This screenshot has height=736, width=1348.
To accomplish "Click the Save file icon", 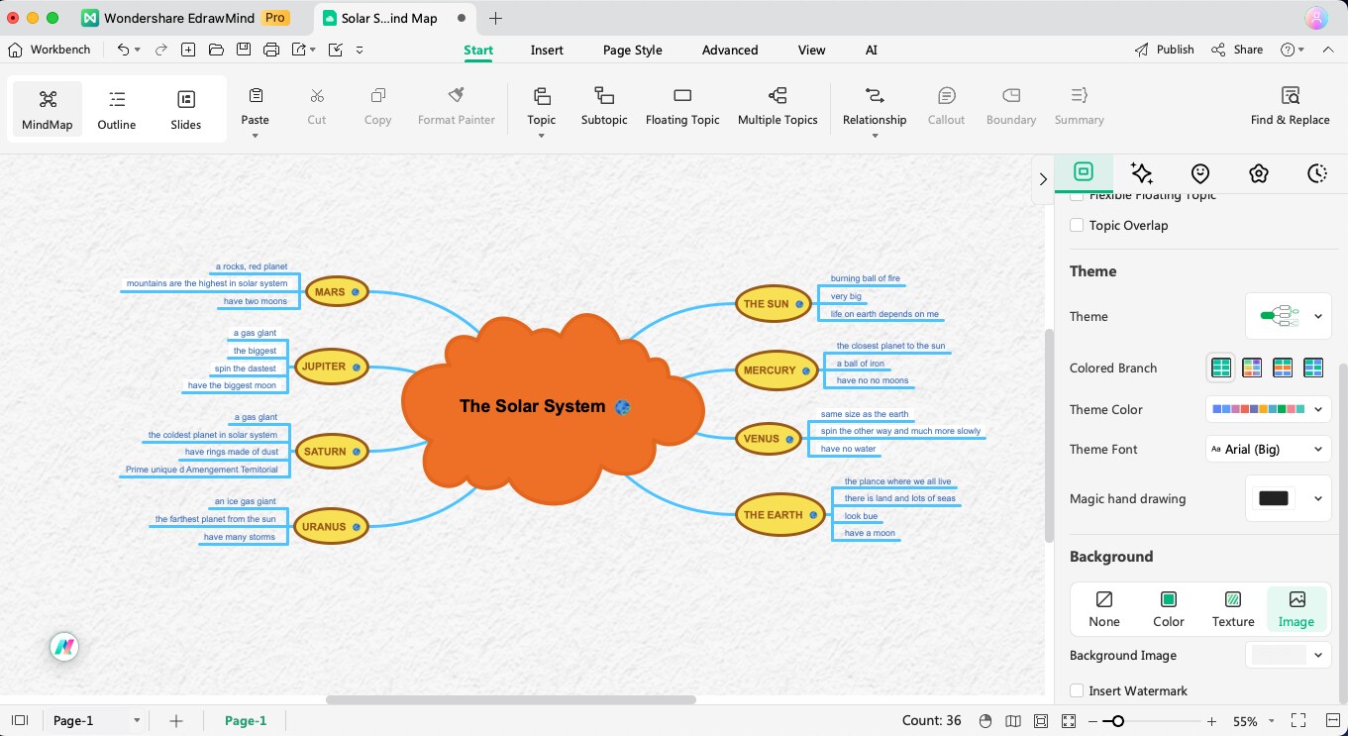I will (x=244, y=50).
